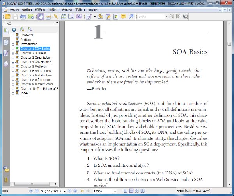Viewport: 234px width, 196px height.
Task: Select the blue arrow drawing tool
Action: (x=131, y=16)
